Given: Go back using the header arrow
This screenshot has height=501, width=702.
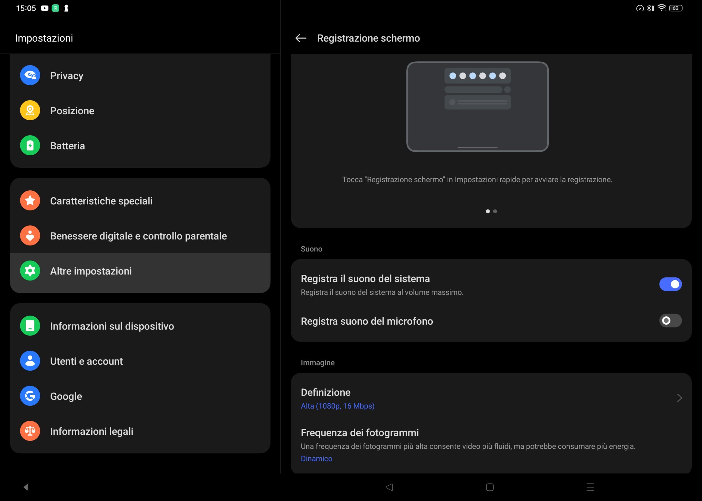Looking at the screenshot, I should pyautogui.click(x=301, y=38).
